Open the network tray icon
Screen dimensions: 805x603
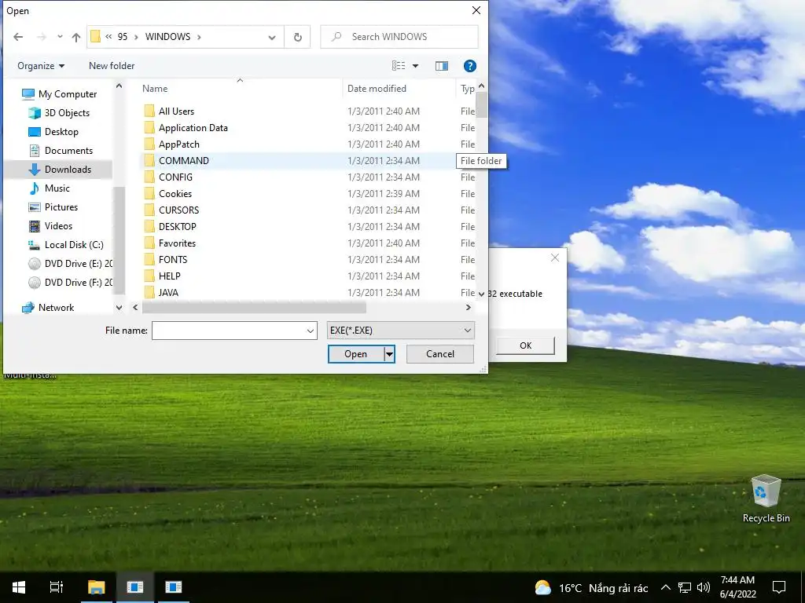coord(685,587)
